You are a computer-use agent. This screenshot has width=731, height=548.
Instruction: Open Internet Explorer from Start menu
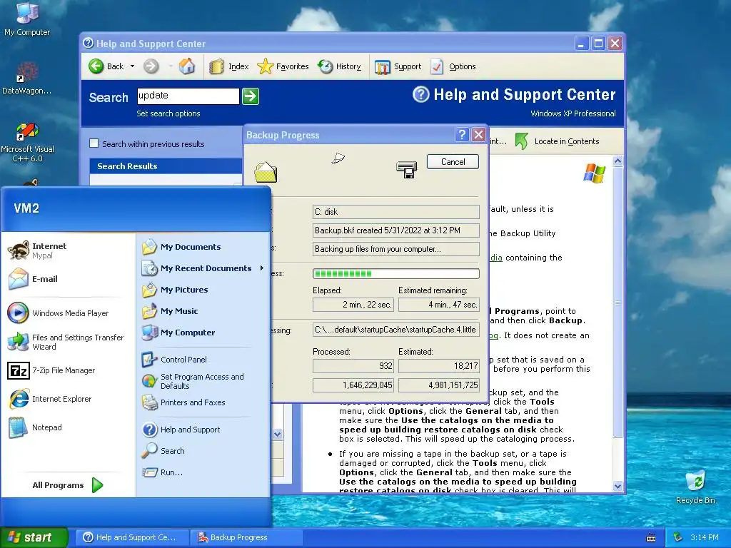[x=68, y=400]
